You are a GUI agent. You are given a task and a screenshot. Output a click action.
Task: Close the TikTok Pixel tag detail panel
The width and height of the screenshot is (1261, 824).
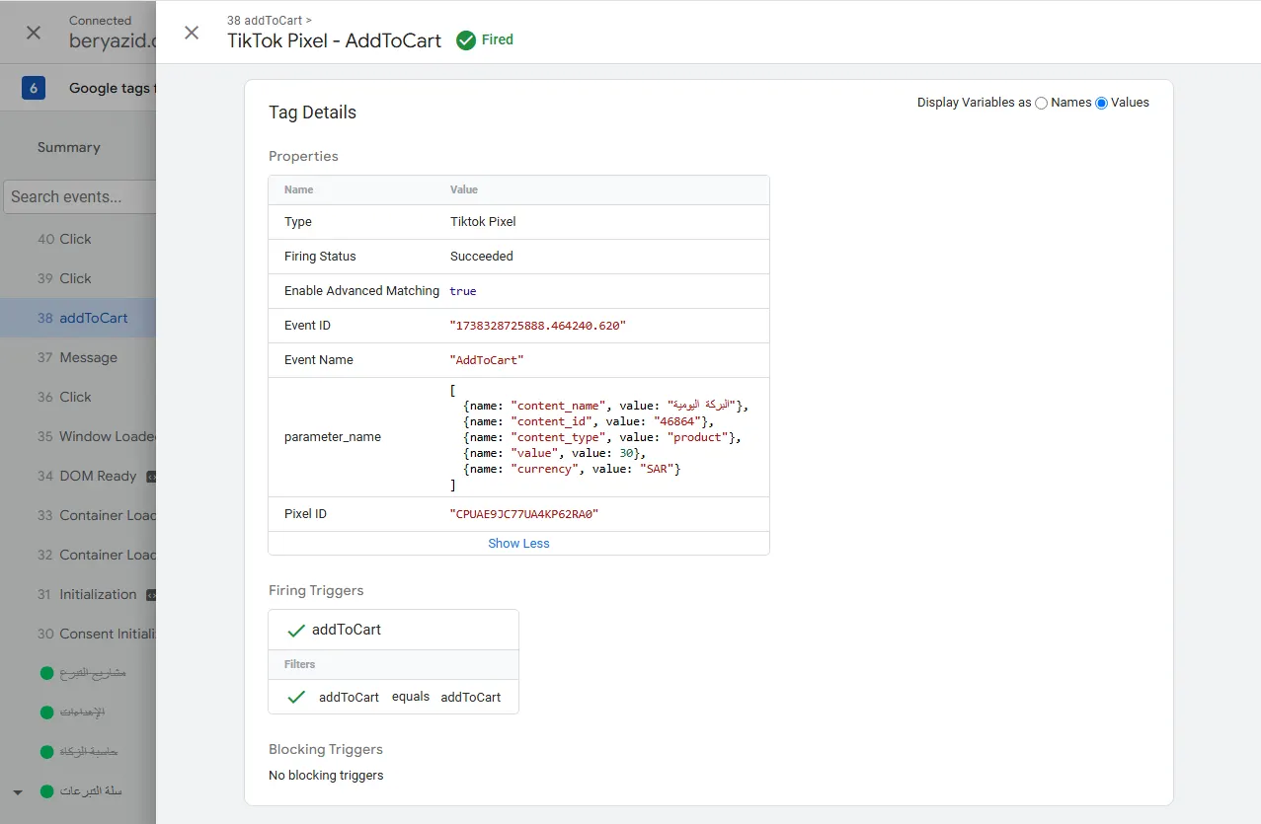coord(192,33)
